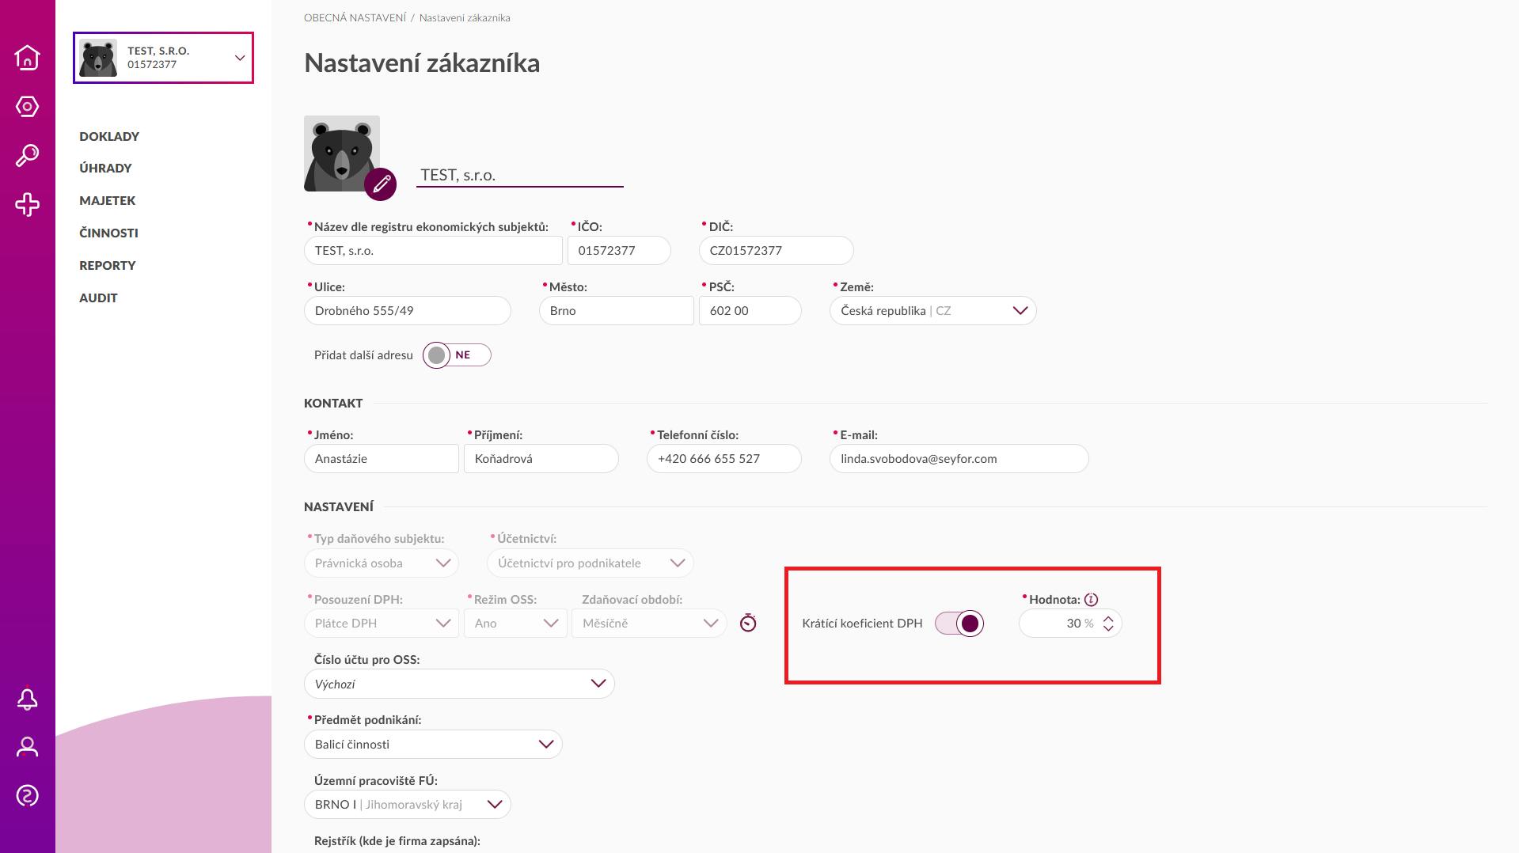Click the plus add icon in sidebar
This screenshot has height=853, width=1519.
(x=27, y=205)
